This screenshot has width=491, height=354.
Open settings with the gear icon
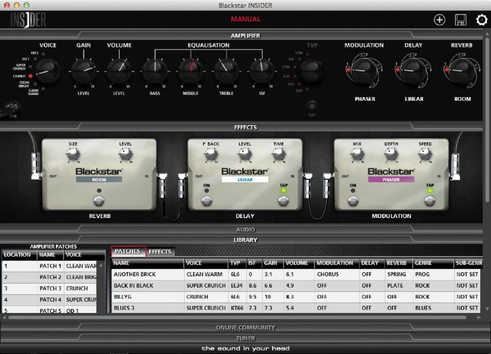tap(481, 20)
